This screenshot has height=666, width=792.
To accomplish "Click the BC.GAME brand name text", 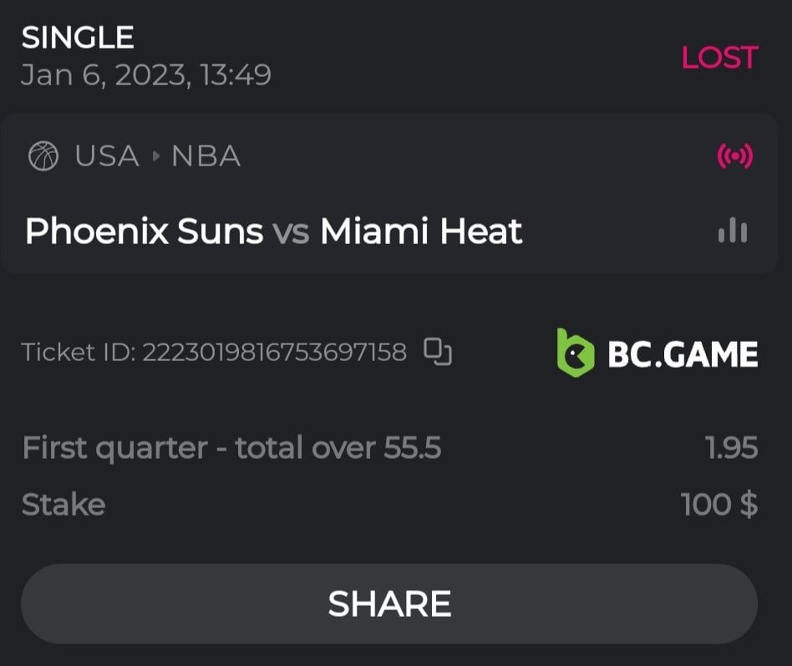I will [683, 354].
